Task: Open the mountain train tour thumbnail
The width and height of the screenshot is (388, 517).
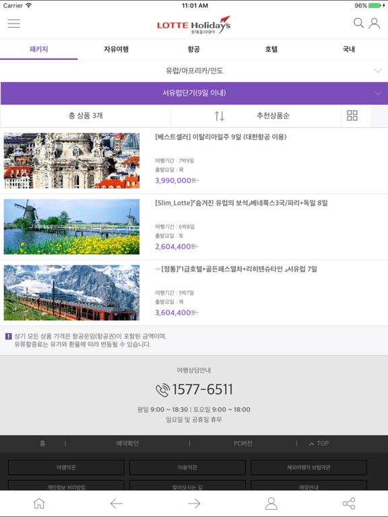Action: [x=71, y=292]
